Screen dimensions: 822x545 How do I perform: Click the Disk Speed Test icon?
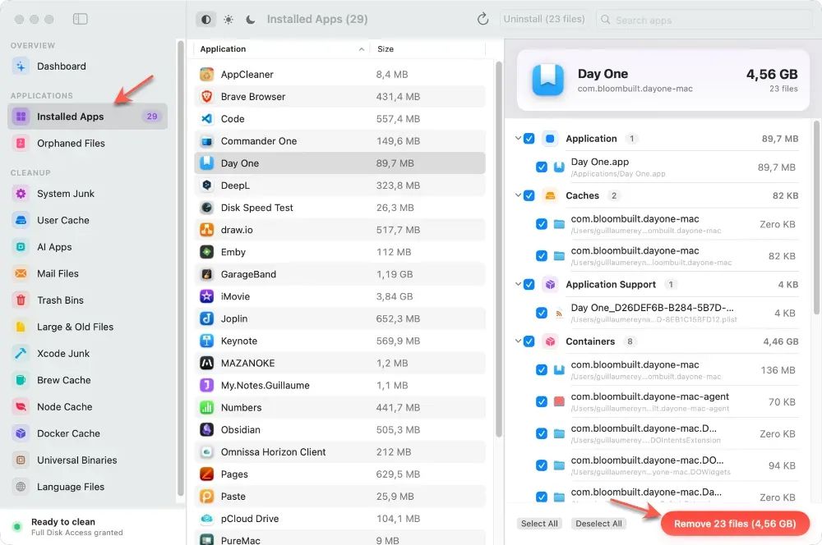(206, 208)
